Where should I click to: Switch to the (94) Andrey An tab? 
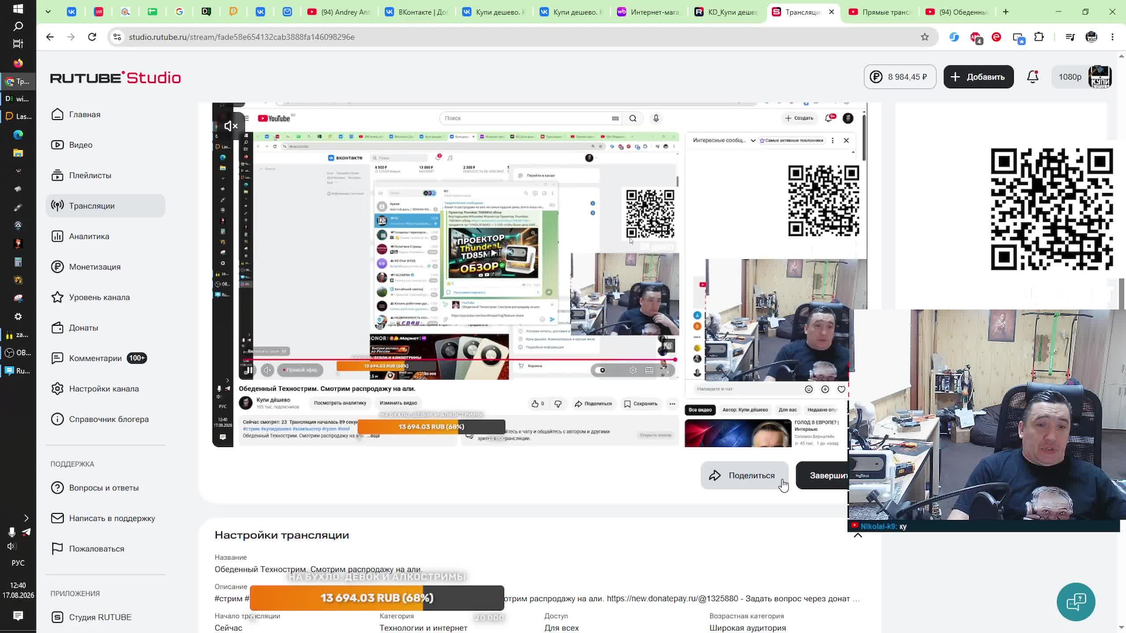click(x=338, y=12)
